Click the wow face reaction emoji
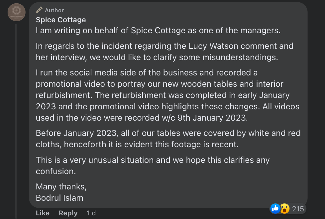The width and height of the screenshot is (325, 219). 285,209
